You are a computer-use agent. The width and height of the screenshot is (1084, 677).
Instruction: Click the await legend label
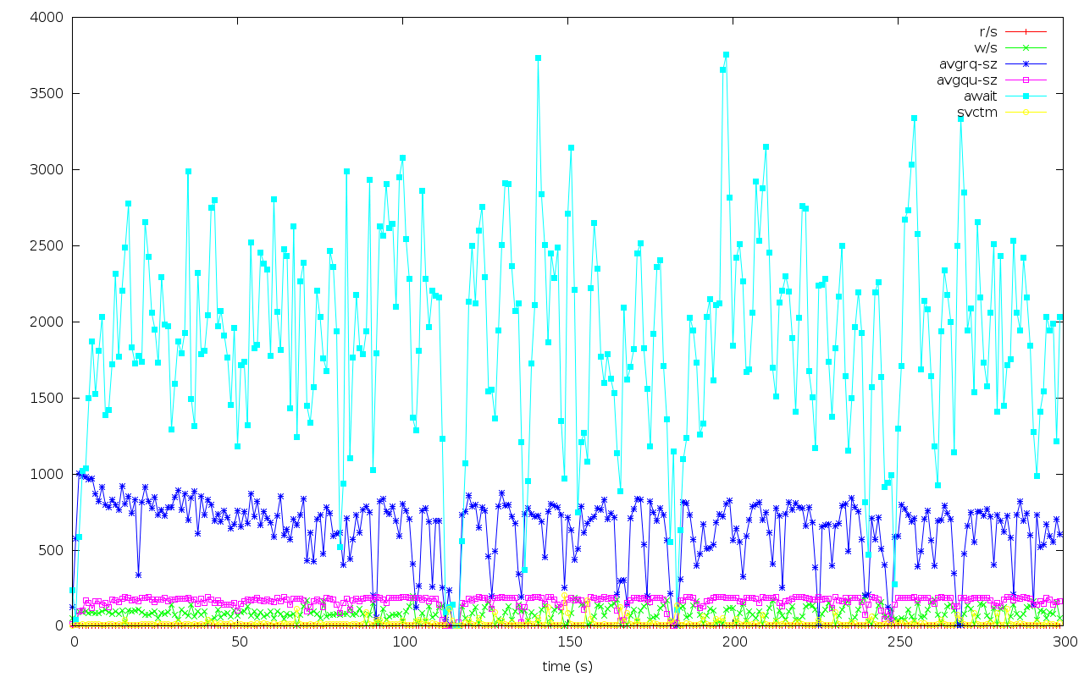point(981,96)
